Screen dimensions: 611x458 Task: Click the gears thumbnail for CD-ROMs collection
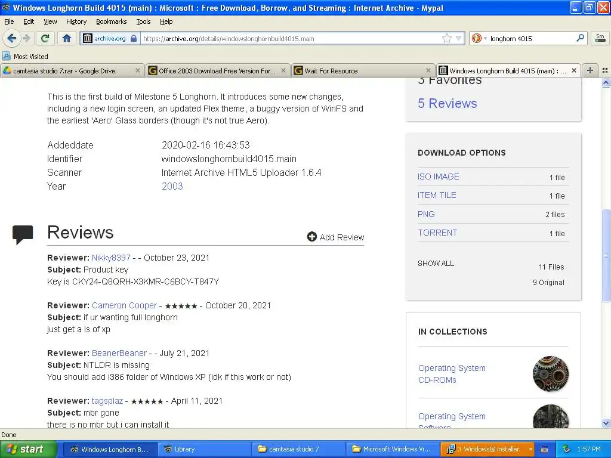tap(551, 373)
